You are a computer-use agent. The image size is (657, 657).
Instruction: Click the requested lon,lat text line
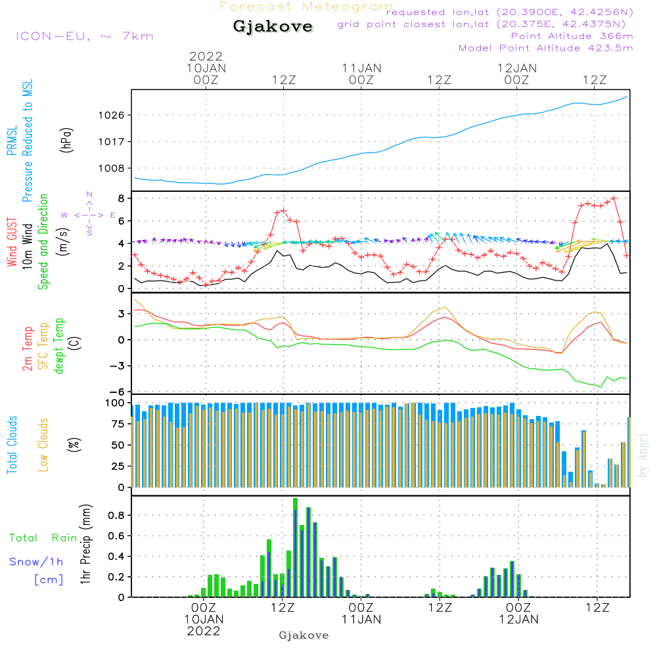510,12
